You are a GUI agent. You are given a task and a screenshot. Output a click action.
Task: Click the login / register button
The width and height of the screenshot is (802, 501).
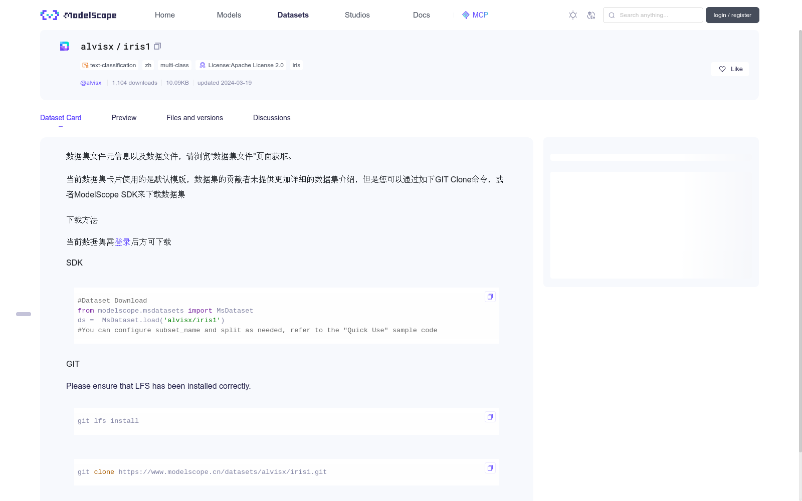(x=732, y=15)
